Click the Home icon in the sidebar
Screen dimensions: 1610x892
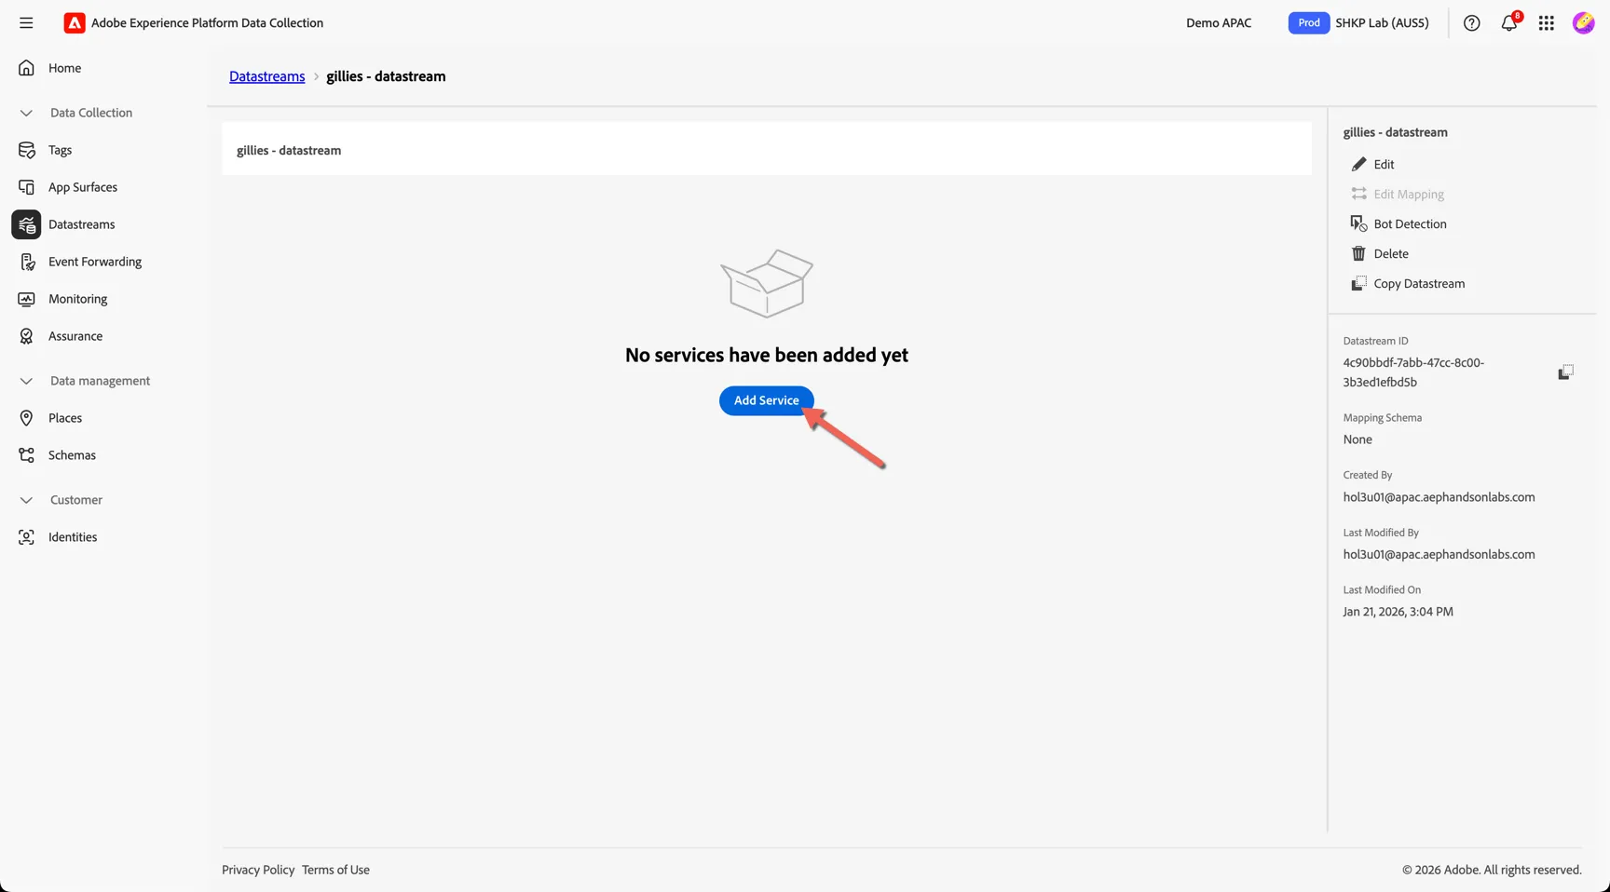[x=26, y=68]
